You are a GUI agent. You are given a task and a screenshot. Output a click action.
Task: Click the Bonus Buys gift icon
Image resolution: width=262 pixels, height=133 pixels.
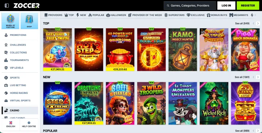point(209,15)
